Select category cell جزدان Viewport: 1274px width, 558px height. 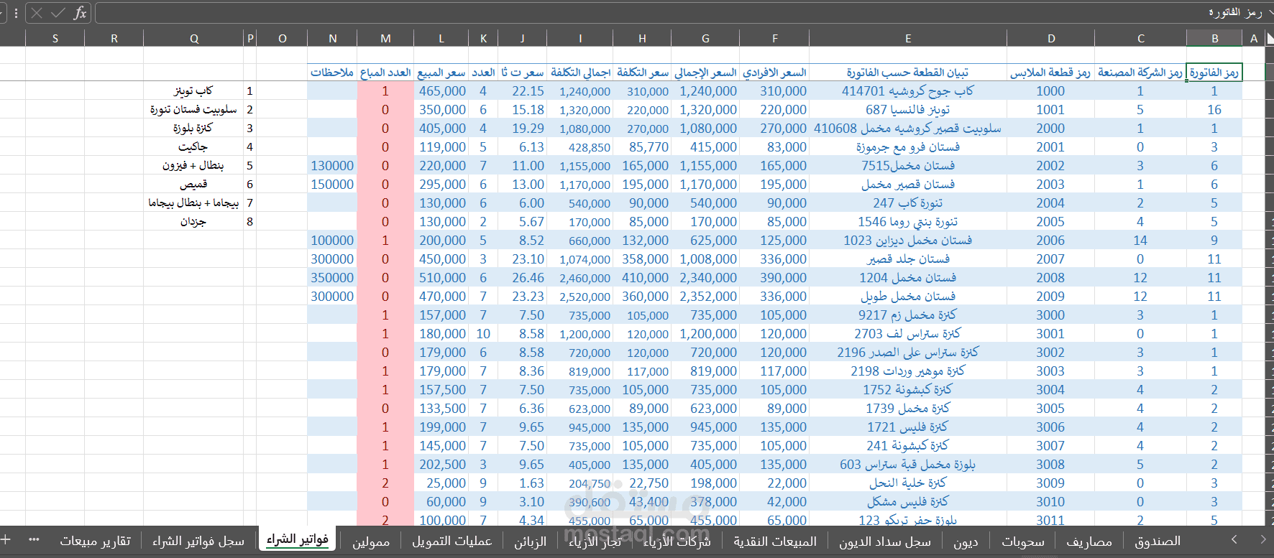click(194, 222)
